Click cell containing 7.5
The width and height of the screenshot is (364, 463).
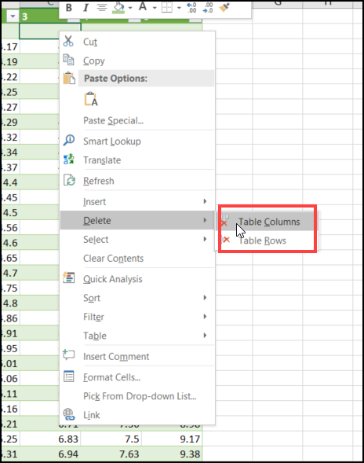[x=111, y=439]
